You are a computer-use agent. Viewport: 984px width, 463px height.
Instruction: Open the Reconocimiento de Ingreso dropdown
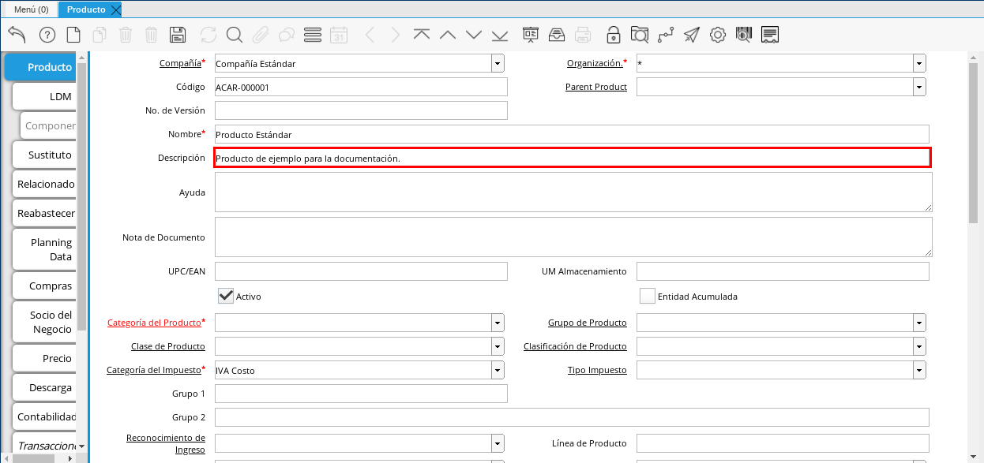click(x=498, y=443)
